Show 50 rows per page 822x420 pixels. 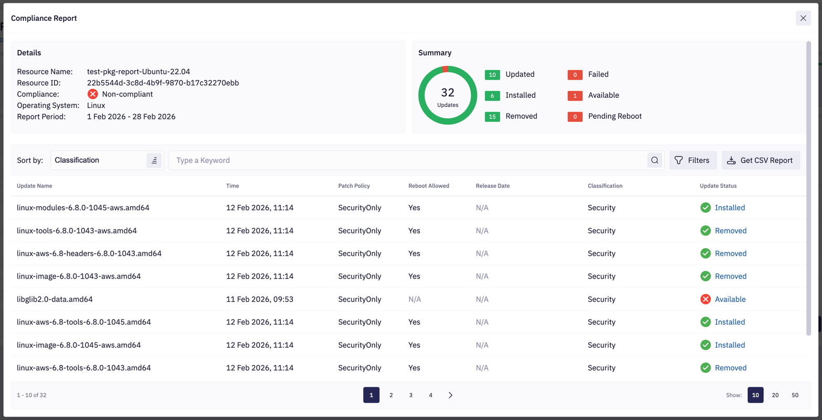point(795,395)
